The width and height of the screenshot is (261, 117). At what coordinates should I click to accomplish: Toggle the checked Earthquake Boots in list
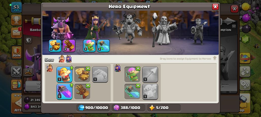[82, 74]
